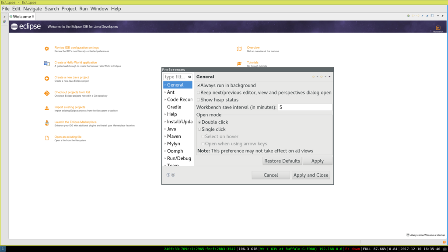Click Apply and Close
This screenshot has width=448, height=252.
tap(311, 175)
